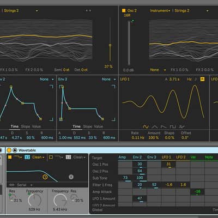Open Osc 2 Strings 2 wavetable dropdown
The image size is (218, 218).
coord(192,11)
